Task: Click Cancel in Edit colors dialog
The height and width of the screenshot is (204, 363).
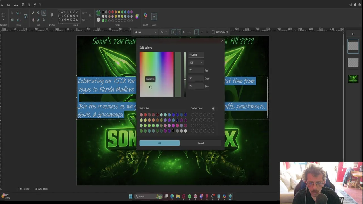Action: point(201,143)
